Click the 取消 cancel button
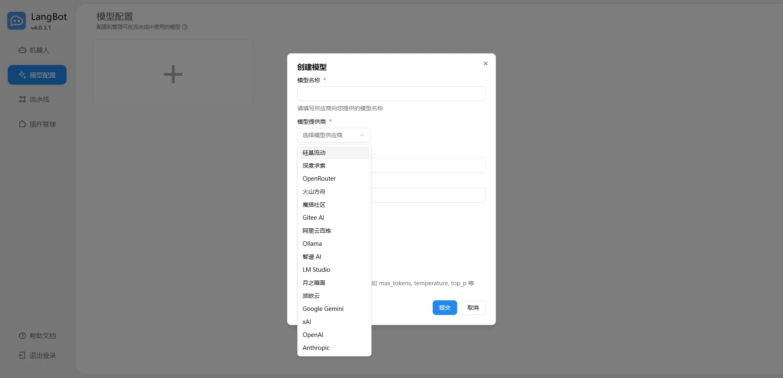The image size is (783, 378). [x=473, y=308]
